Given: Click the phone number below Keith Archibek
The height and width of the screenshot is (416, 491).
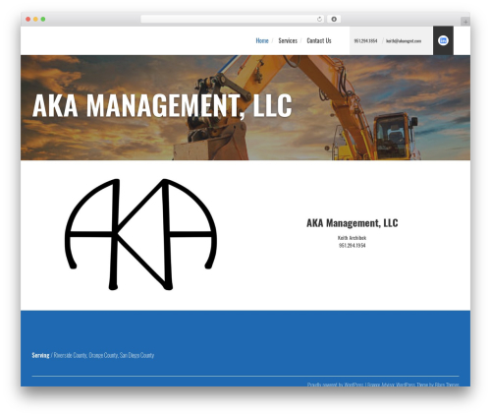Looking at the screenshot, I should pos(352,245).
